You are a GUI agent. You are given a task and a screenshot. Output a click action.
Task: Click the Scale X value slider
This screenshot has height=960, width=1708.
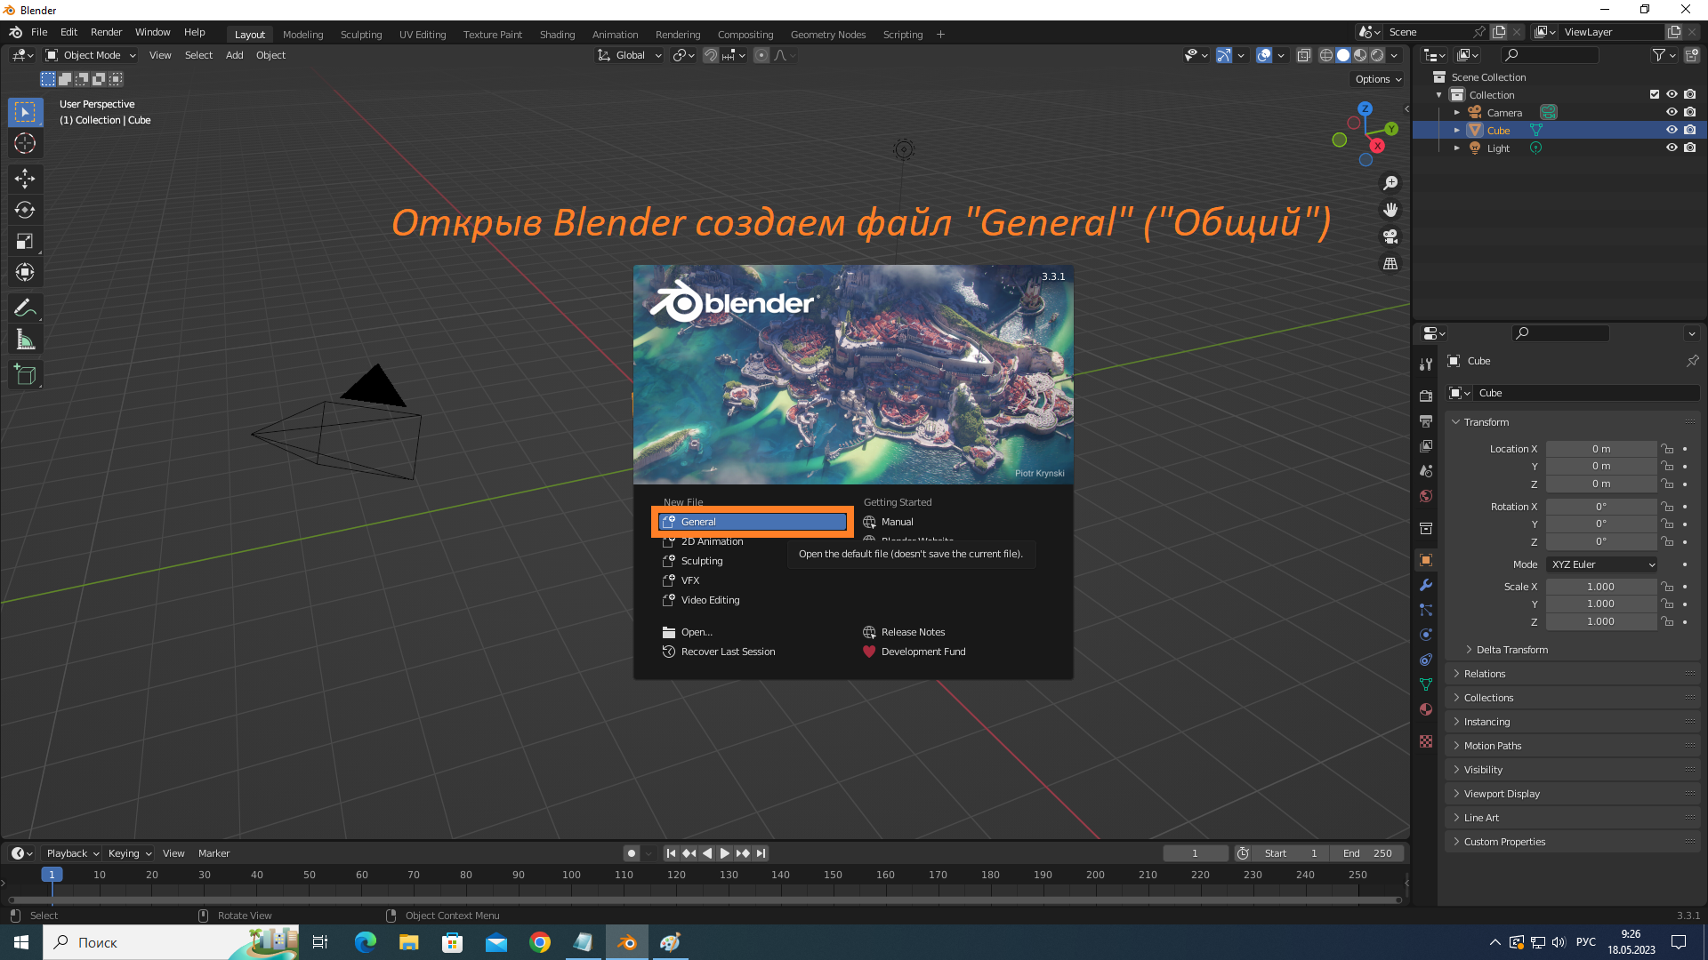click(1600, 587)
